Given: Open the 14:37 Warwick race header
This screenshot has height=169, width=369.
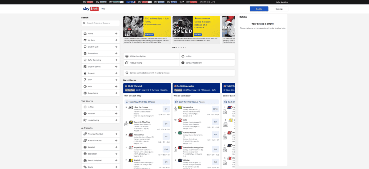Looking at the screenshot, I should tap(147, 88).
